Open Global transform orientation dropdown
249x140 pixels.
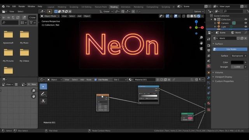tap(106, 11)
